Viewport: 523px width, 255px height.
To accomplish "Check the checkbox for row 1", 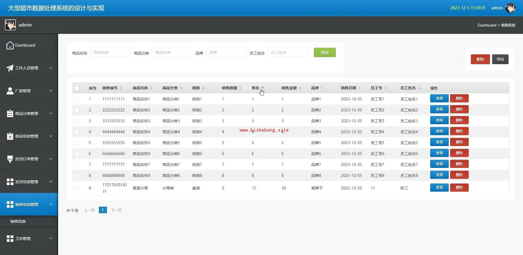I will (x=77, y=99).
